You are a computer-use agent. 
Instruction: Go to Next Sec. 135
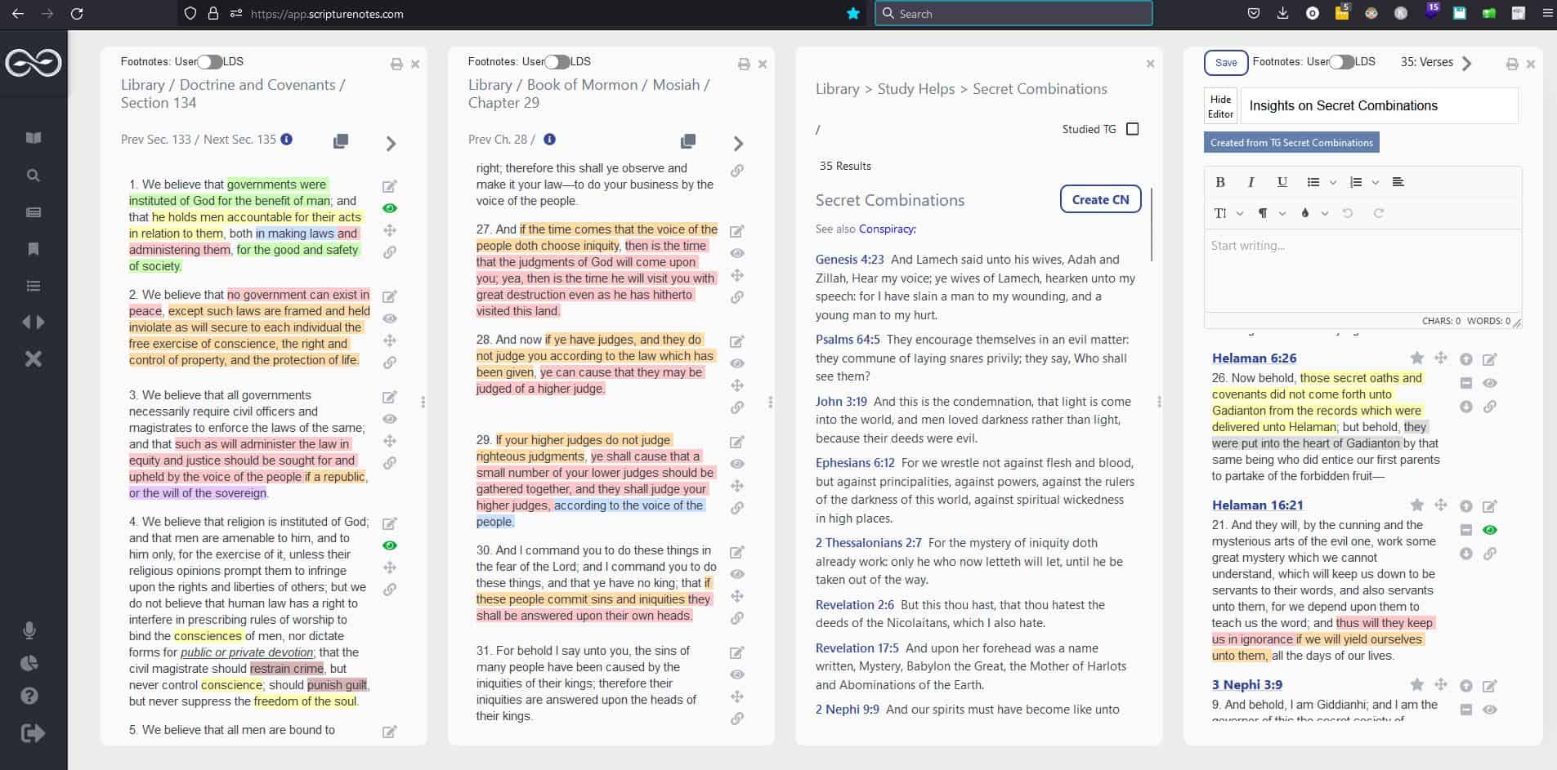(239, 140)
